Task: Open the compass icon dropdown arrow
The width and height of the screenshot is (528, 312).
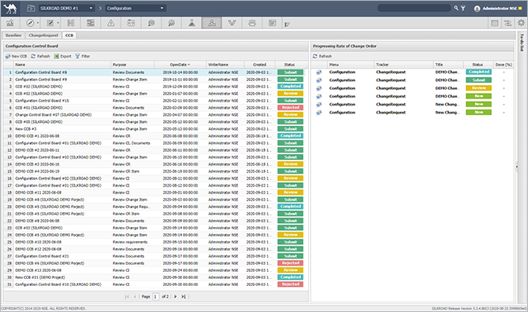Action: pos(38,23)
